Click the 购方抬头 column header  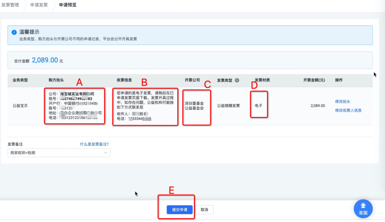(x=56, y=80)
